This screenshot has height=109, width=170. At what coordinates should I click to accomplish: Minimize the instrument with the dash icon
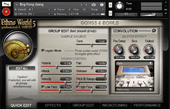point(166,6)
